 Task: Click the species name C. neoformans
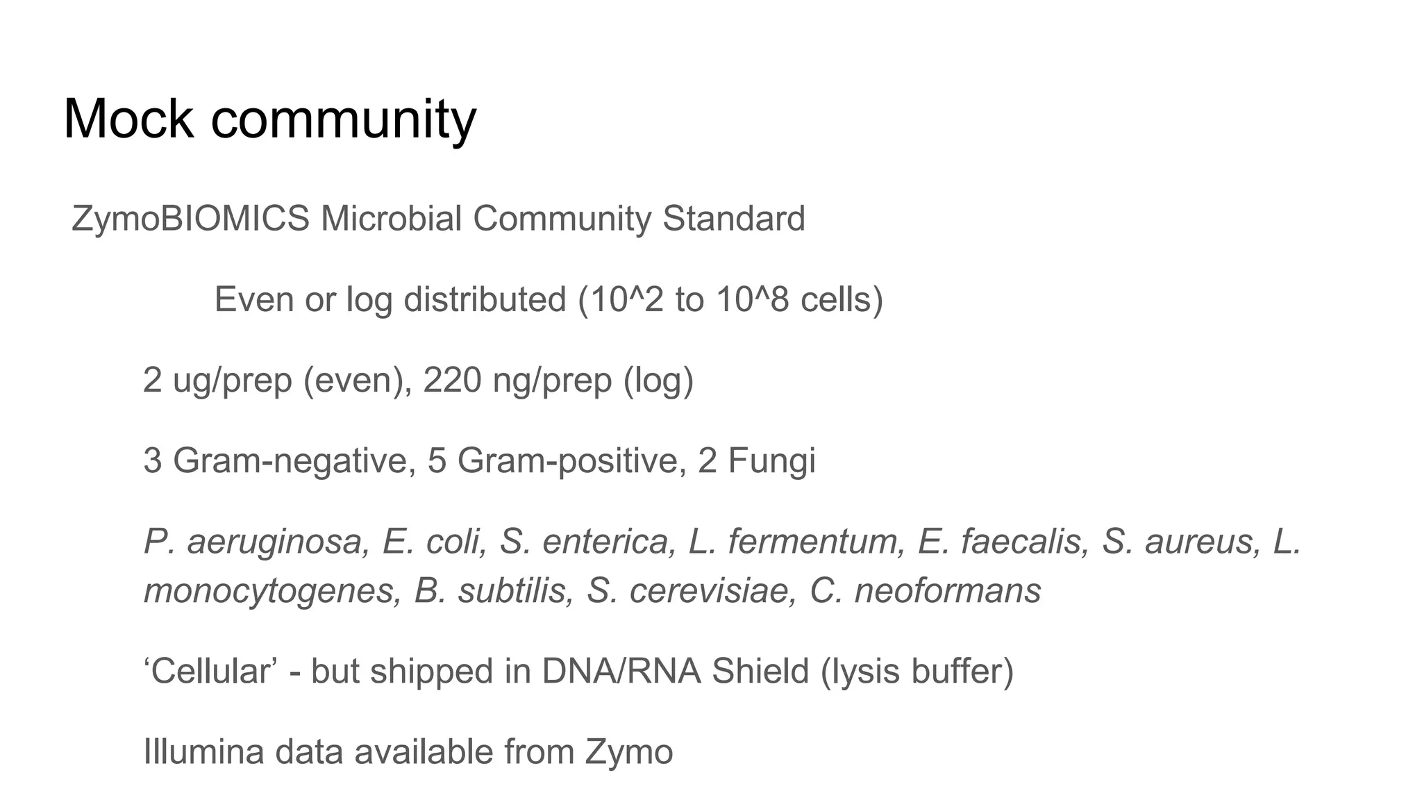[926, 592]
